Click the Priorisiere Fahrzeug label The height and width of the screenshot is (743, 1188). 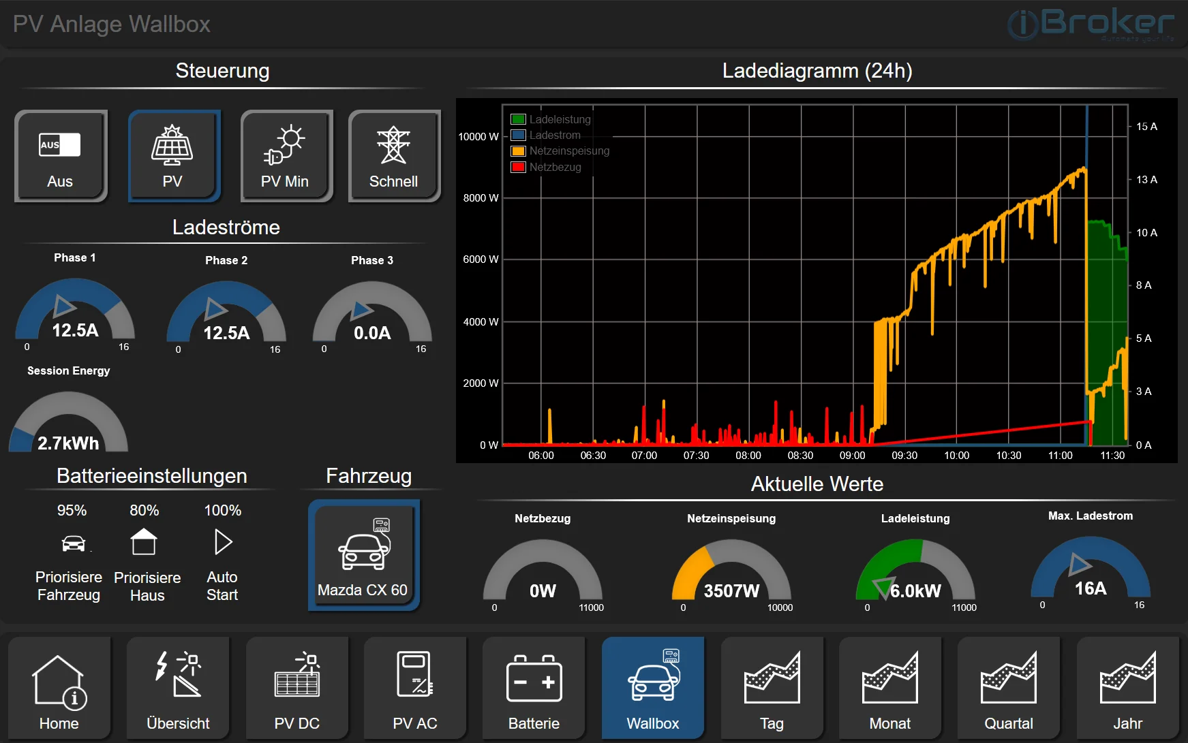[x=69, y=586]
